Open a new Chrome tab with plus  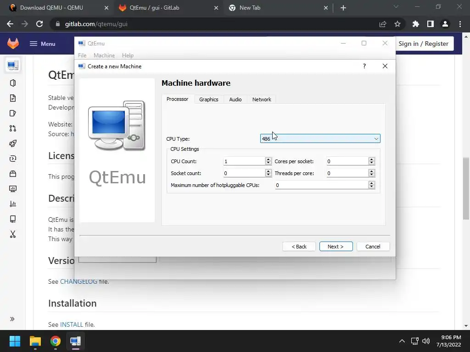[x=343, y=8]
